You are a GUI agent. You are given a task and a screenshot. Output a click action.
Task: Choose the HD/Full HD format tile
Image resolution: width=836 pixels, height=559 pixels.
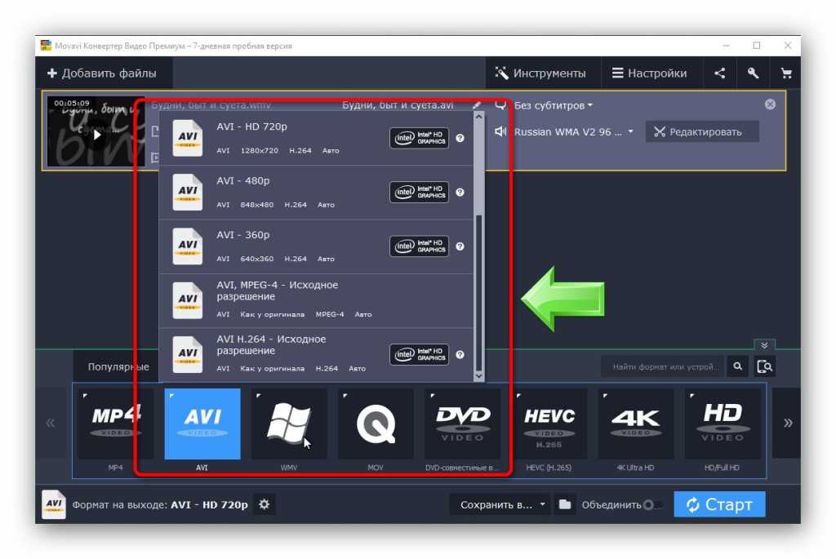tap(722, 424)
